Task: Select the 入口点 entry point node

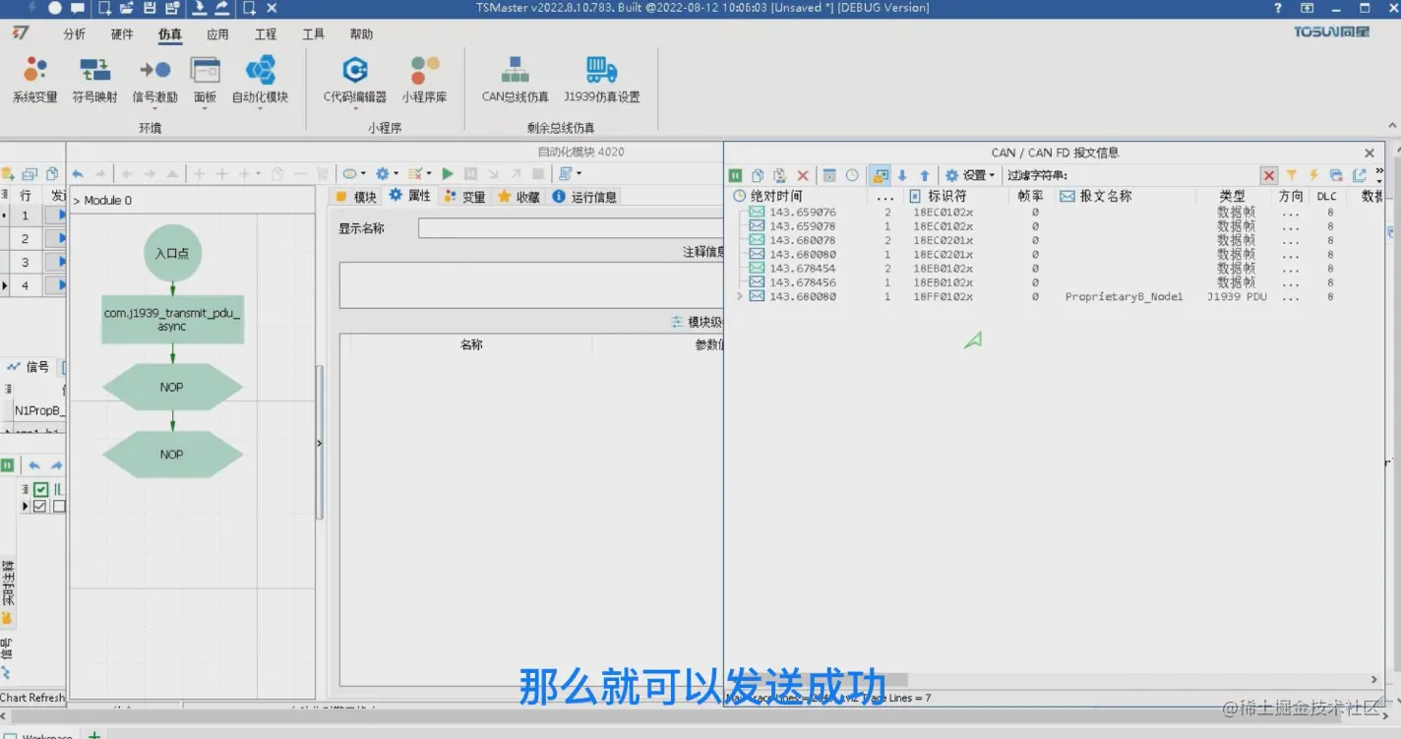Action: 172,253
